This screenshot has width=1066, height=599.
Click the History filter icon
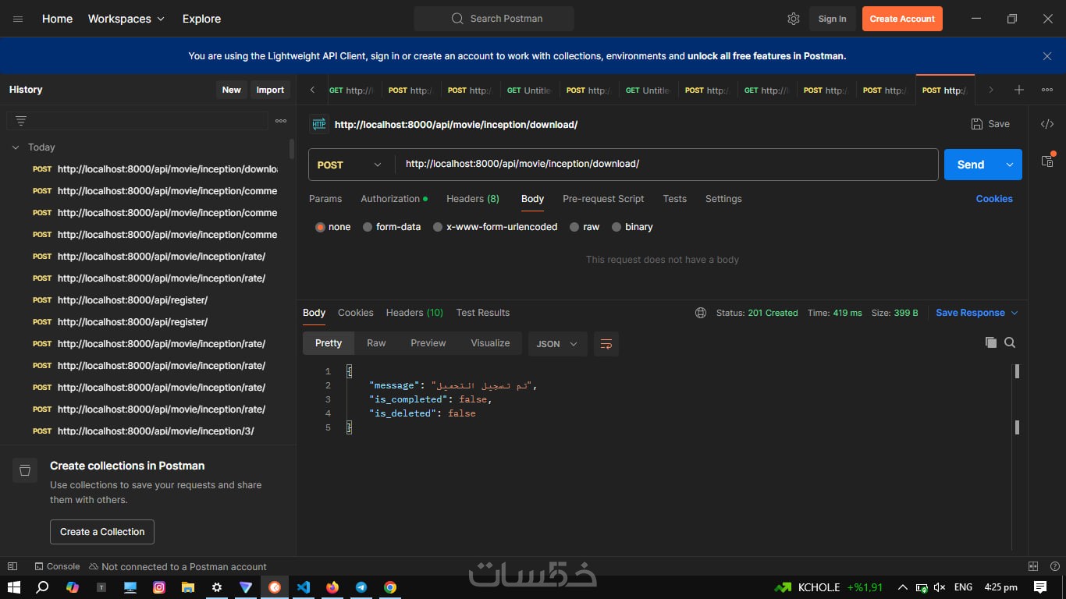[21, 121]
